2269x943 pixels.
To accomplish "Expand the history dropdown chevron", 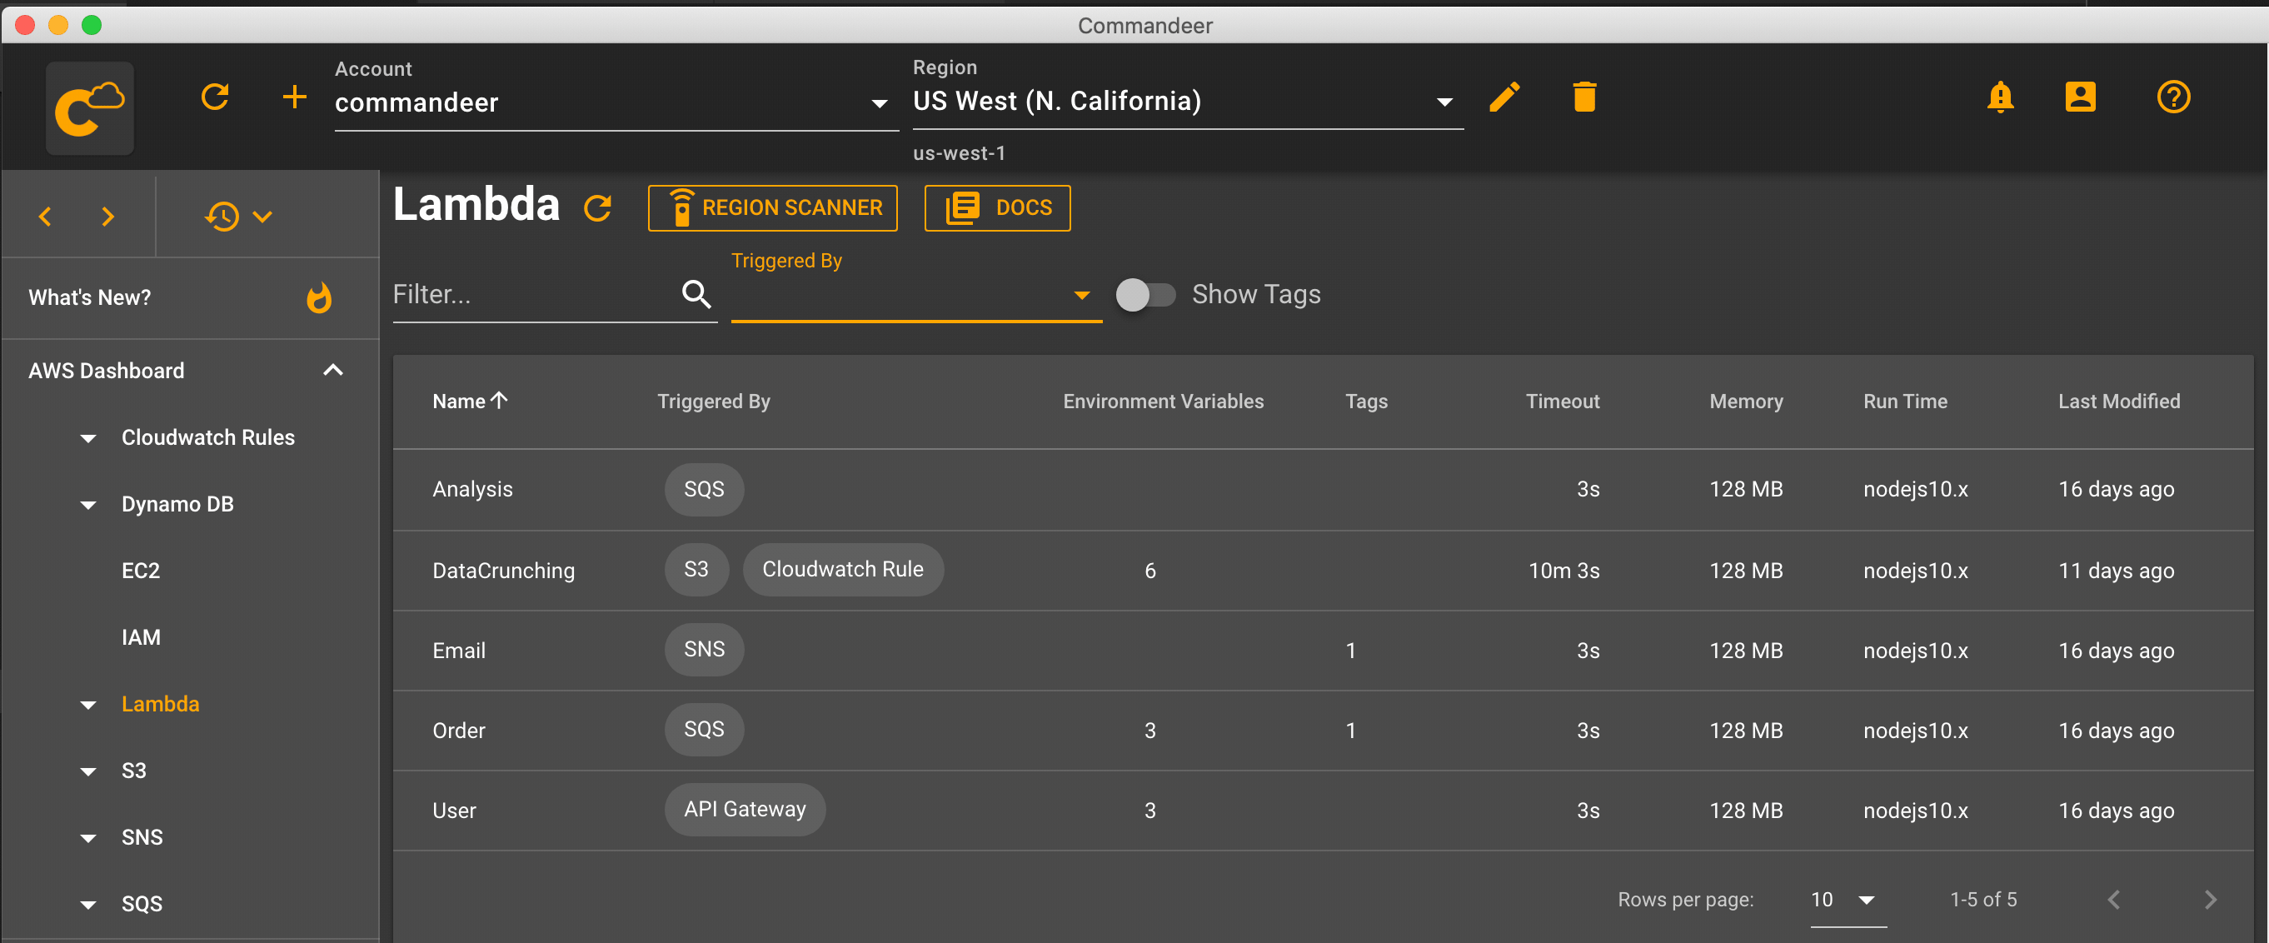I will pos(262,216).
